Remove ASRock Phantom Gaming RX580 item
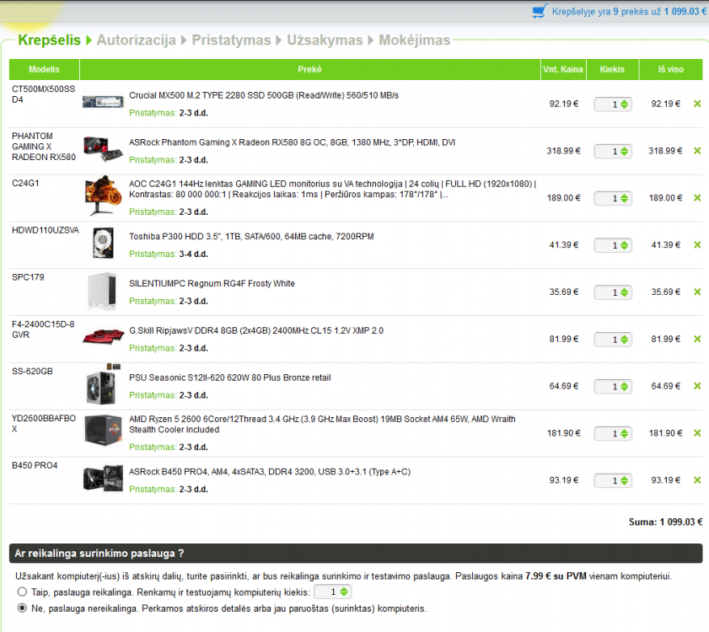This screenshot has width=709, height=632. click(697, 151)
